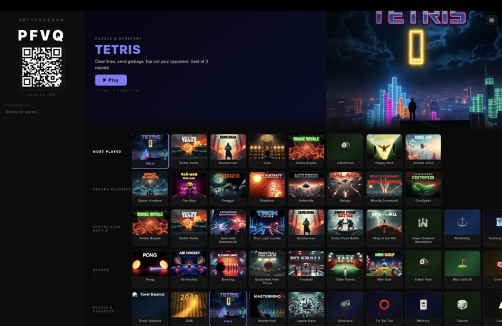The image size is (502, 326).
Task: Open Battle Tanks in the Most Played row
Action: [189, 150]
